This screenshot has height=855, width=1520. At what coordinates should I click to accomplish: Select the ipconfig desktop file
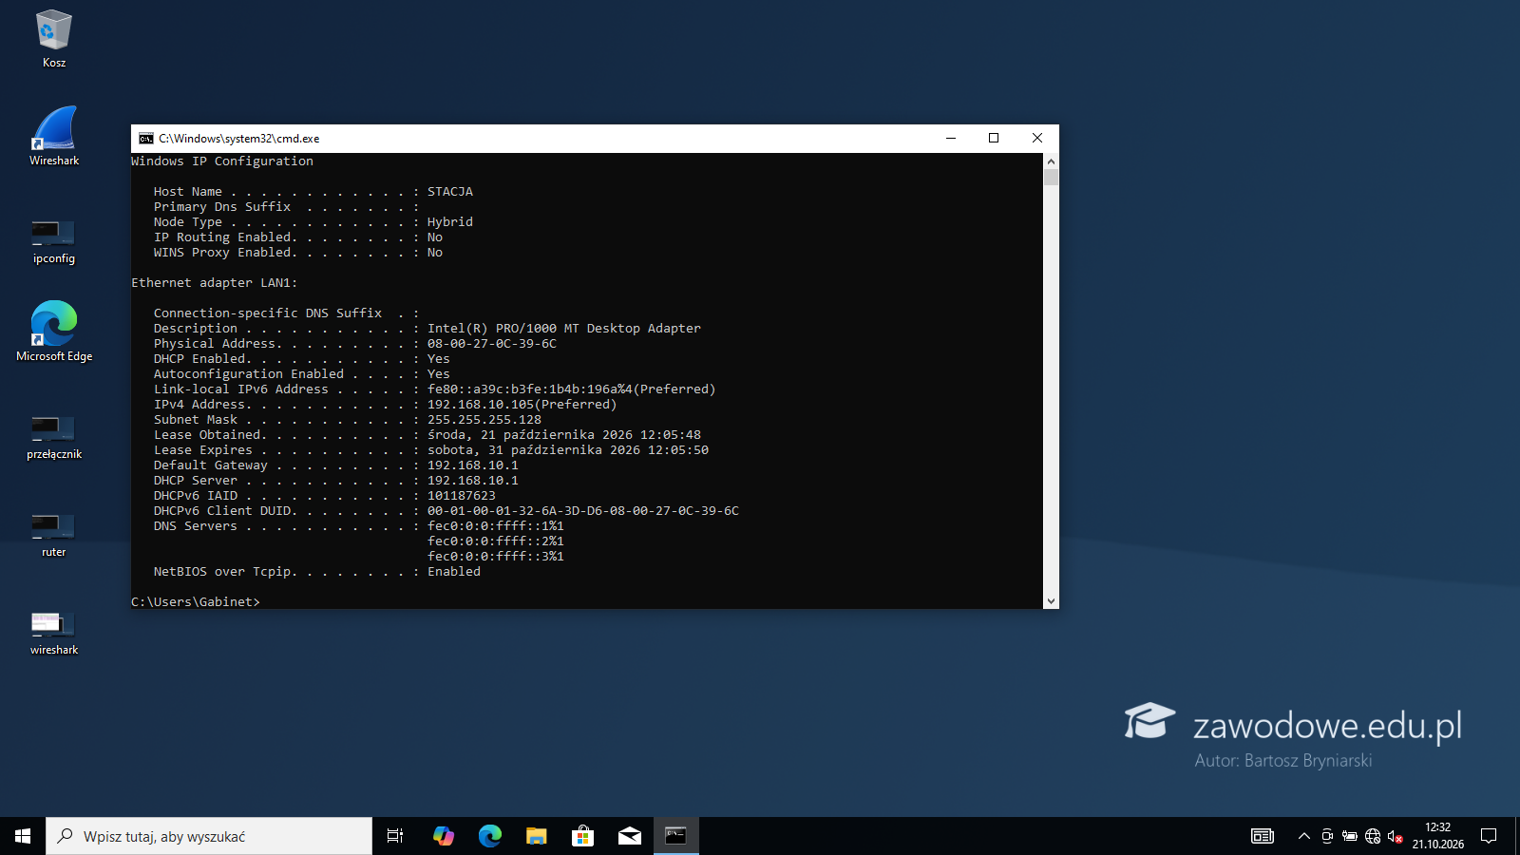coord(54,241)
